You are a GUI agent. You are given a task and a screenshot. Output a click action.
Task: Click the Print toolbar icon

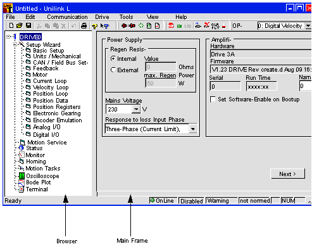tap(84, 26)
